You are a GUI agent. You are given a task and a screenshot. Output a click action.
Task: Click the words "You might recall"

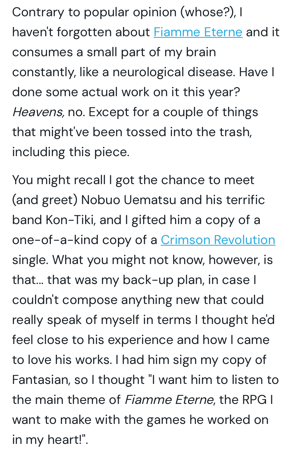59,180
